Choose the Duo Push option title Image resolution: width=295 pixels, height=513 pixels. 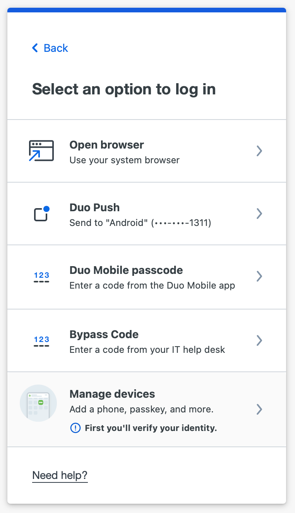coord(94,207)
